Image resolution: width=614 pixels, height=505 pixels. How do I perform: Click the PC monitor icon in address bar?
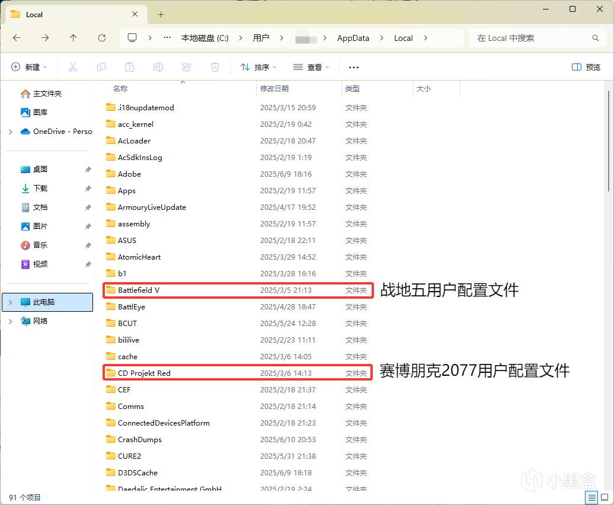[x=132, y=38]
